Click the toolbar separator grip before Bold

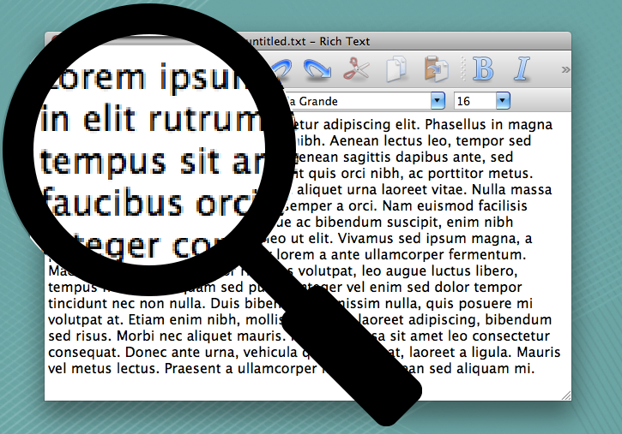[462, 69]
